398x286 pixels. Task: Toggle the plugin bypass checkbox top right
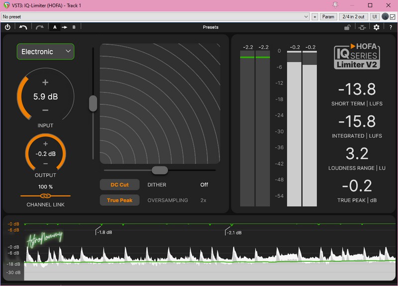pyautogui.click(x=393, y=16)
